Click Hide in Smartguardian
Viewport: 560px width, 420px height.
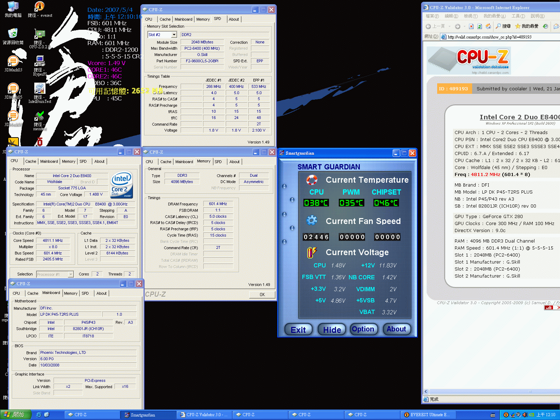(332, 330)
